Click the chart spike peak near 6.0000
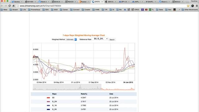This screenshot has width=199, height=112. pos(125,48)
